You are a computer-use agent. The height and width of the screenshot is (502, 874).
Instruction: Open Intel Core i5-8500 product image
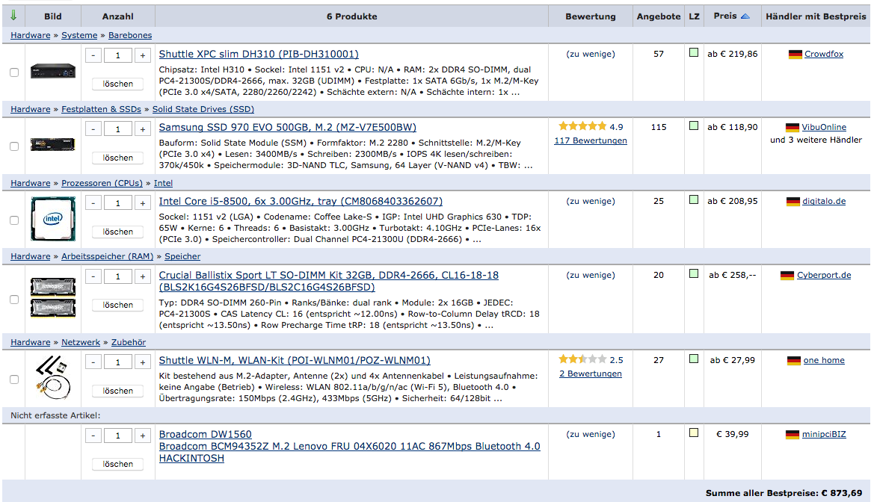(53, 219)
